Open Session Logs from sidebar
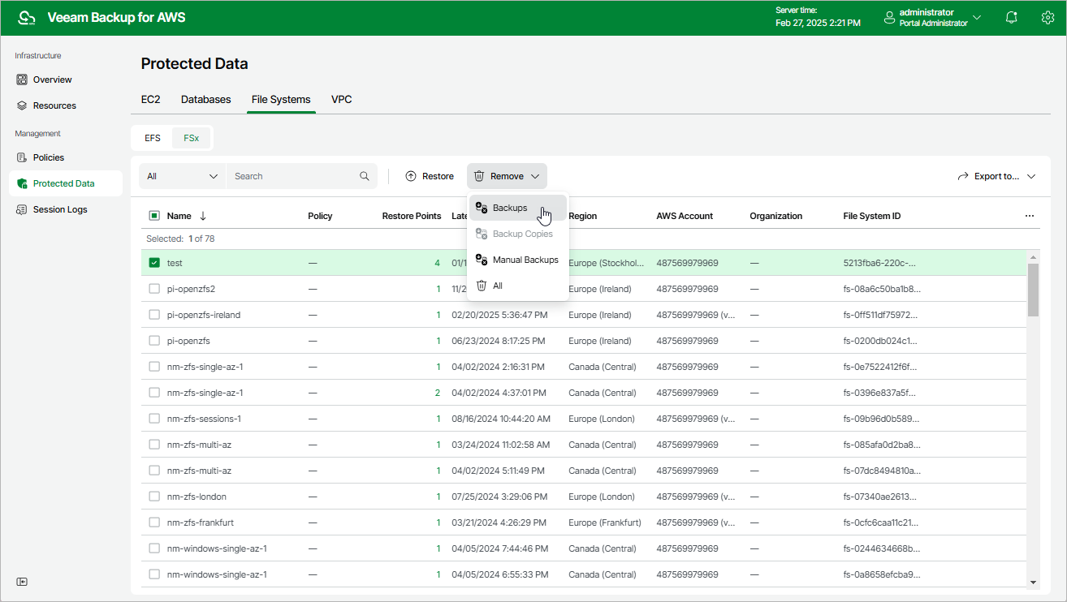The height and width of the screenshot is (602, 1067). tap(59, 209)
